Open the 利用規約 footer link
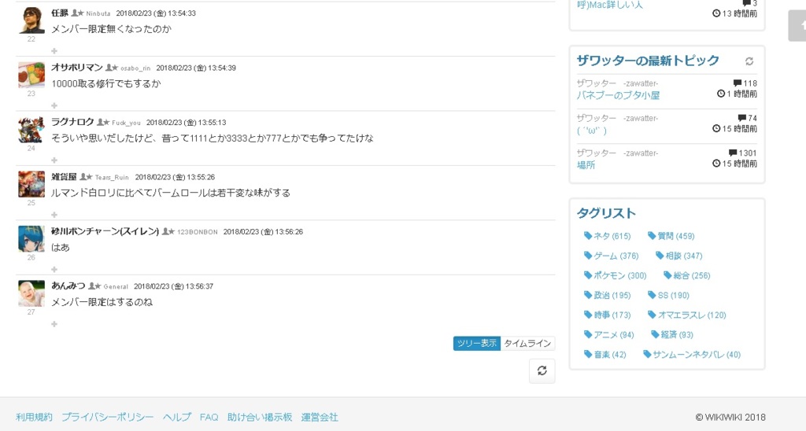The image size is (806, 431). pyautogui.click(x=34, y=417)
